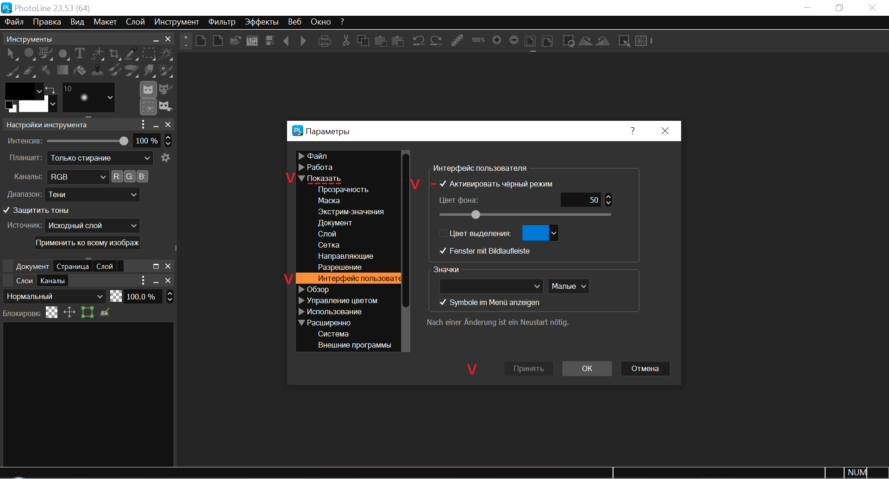Enable the 'Цвет выделения' checkbox
This screenshot has width=889, height=479.
pos(443,233)
